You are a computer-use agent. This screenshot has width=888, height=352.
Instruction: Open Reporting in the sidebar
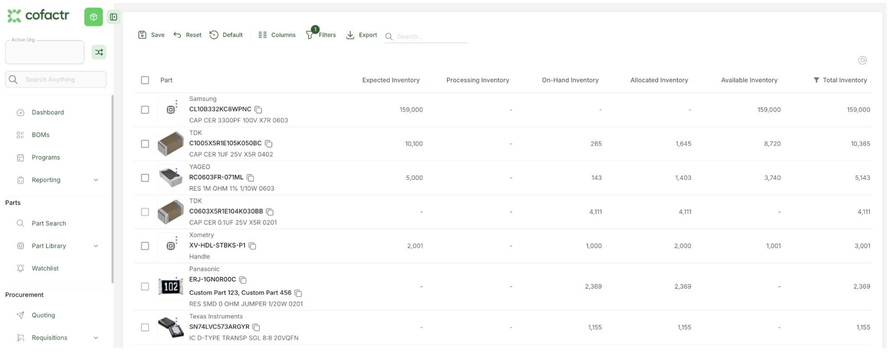[x=46, y=180]
